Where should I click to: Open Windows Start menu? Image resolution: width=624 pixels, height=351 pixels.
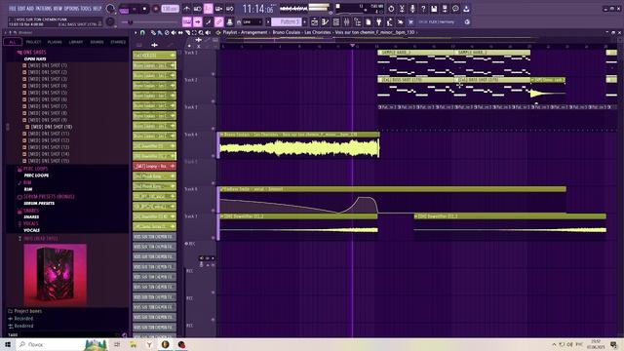point(8,344)
